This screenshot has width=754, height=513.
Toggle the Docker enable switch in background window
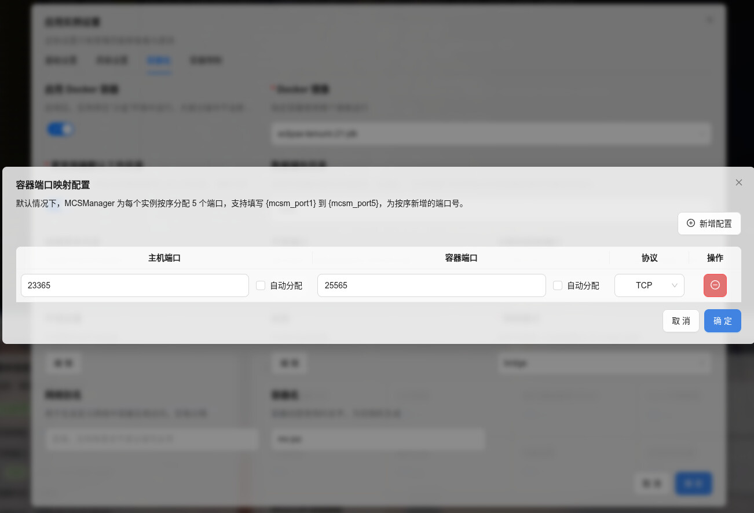click(60, 129)
